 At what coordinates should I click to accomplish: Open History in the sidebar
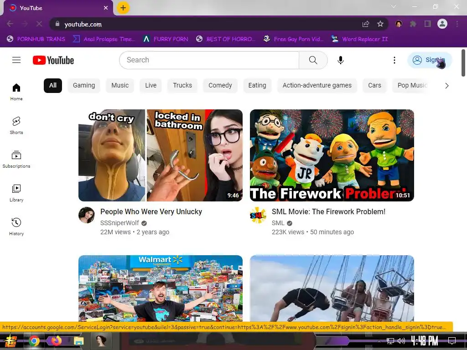tap(16, 227)
